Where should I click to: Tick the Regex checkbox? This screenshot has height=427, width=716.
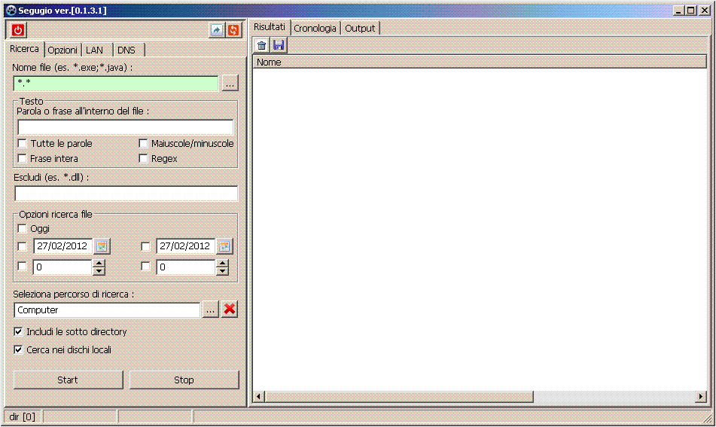pos(144,159)
